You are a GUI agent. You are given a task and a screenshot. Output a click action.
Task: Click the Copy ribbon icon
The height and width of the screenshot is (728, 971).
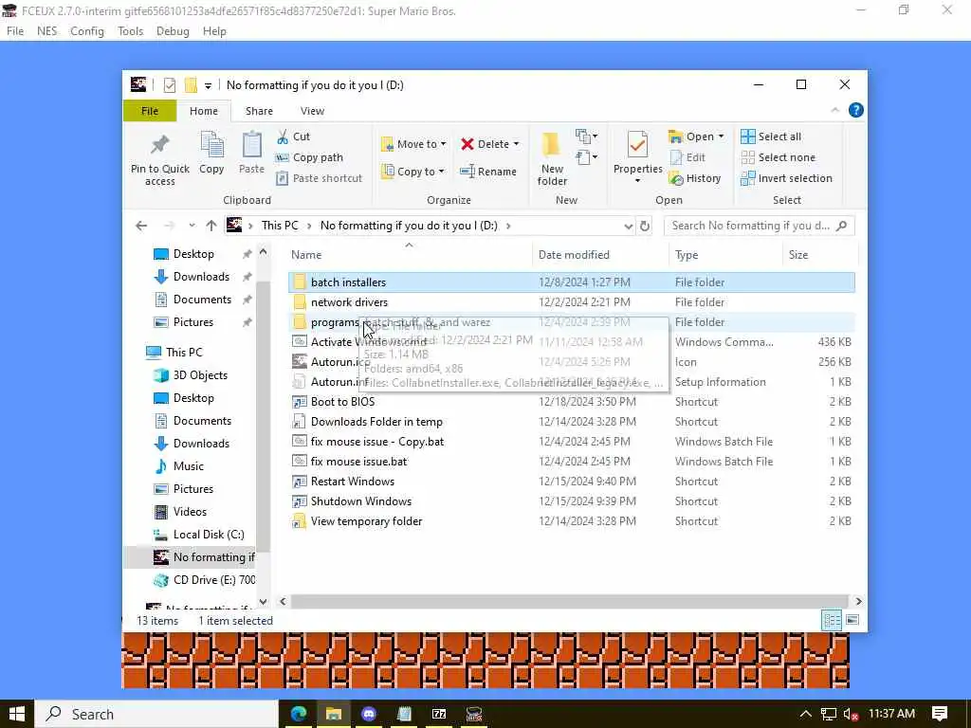click(x=211, y=145)
